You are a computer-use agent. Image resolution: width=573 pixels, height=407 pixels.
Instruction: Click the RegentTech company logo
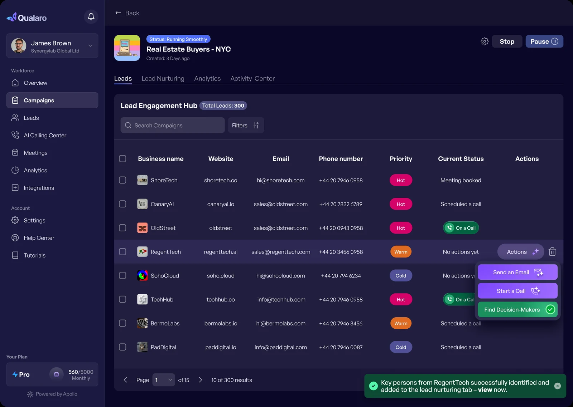(x=142, y=252)
